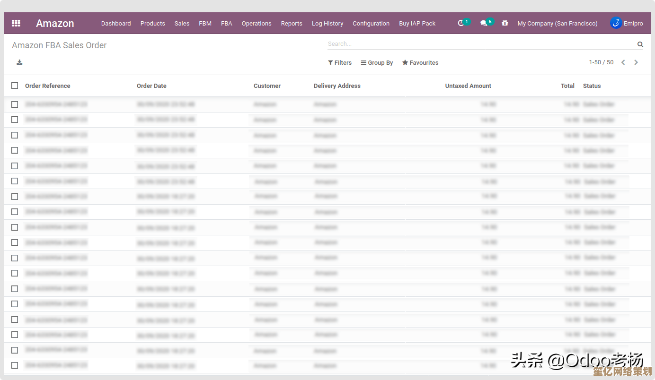Go to the next page arrow
The image size is (655, 380).
click(636, 62)
